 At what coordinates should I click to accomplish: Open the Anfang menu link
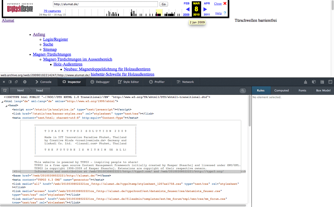[39, 34]
